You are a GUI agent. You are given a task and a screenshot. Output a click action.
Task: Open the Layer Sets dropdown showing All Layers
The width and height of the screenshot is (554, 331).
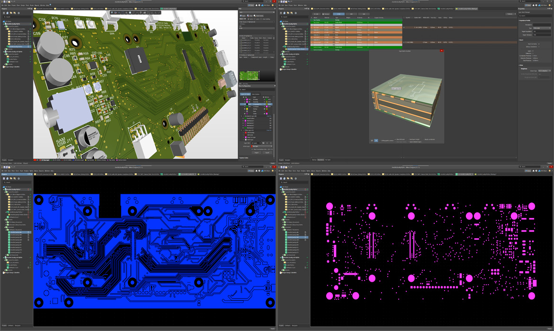256,143
